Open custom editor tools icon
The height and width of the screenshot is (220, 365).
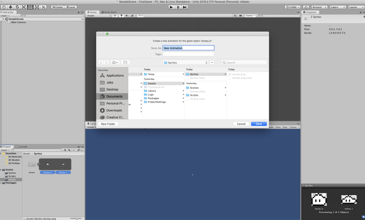pyautogui.click(x=43, y=7)
